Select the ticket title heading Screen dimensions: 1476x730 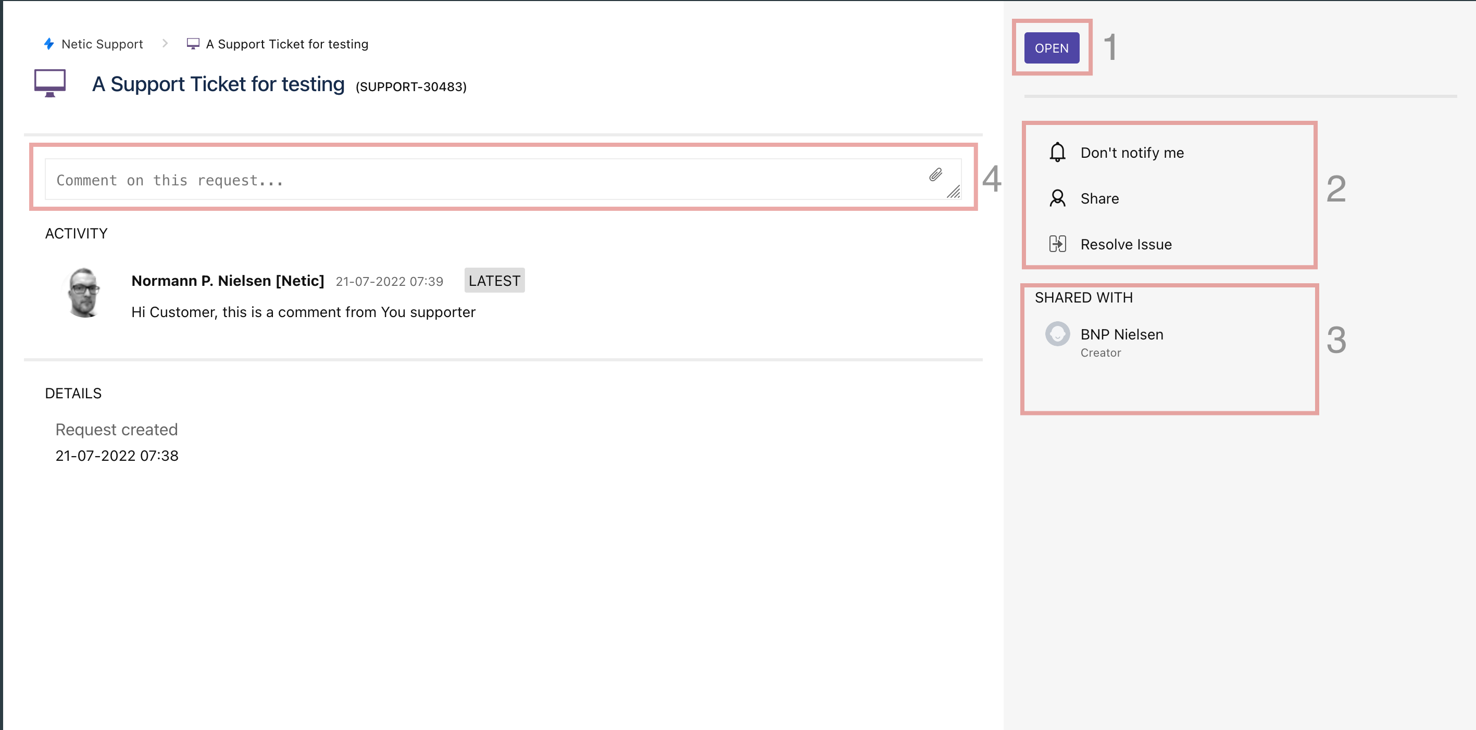point(218,84)
